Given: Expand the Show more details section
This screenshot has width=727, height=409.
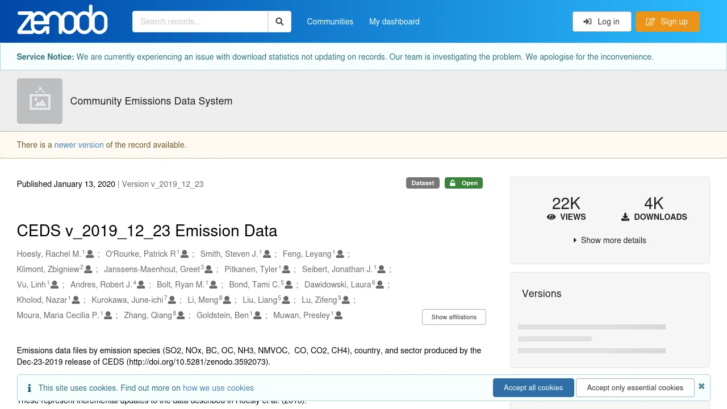Looking at the screenshot, I should tap(610, 240).
